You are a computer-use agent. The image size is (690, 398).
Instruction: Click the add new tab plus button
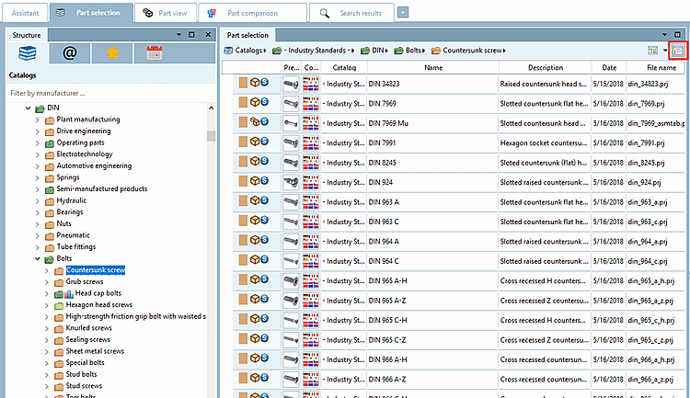(403, 13)
